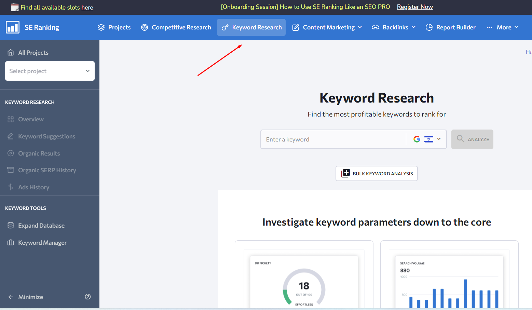The image size is (532, 310).
Task: Click the Projects layers icon
Action: (x=101, y=27)
